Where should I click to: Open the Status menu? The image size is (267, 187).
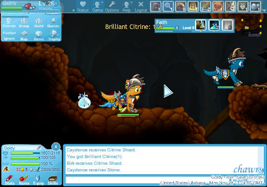click(82, 6)
